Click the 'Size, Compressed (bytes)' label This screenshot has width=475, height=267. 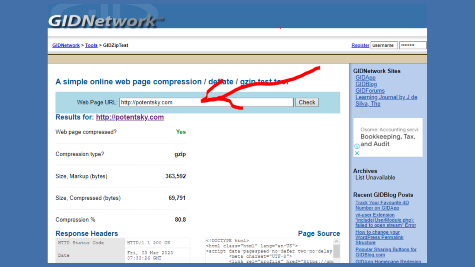(x=88, y=198)
